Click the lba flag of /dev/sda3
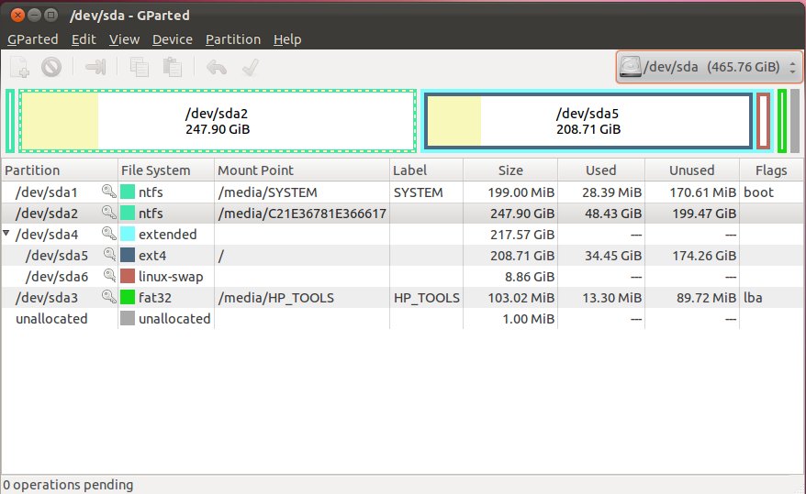 tap(753, 298)
